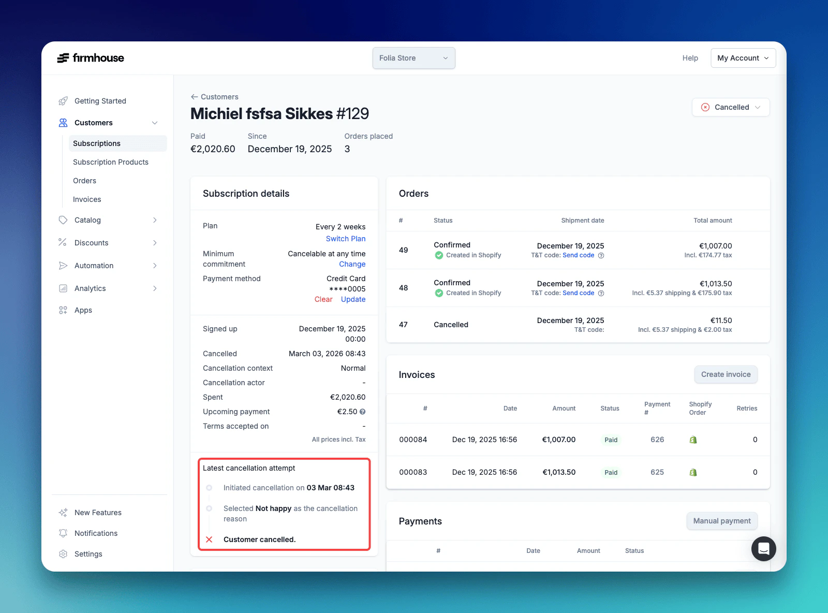The width and height of the screenshot is (828, 613).
Task: Click payment number 625
Action: pyautogui.click(x=657, y=472)
